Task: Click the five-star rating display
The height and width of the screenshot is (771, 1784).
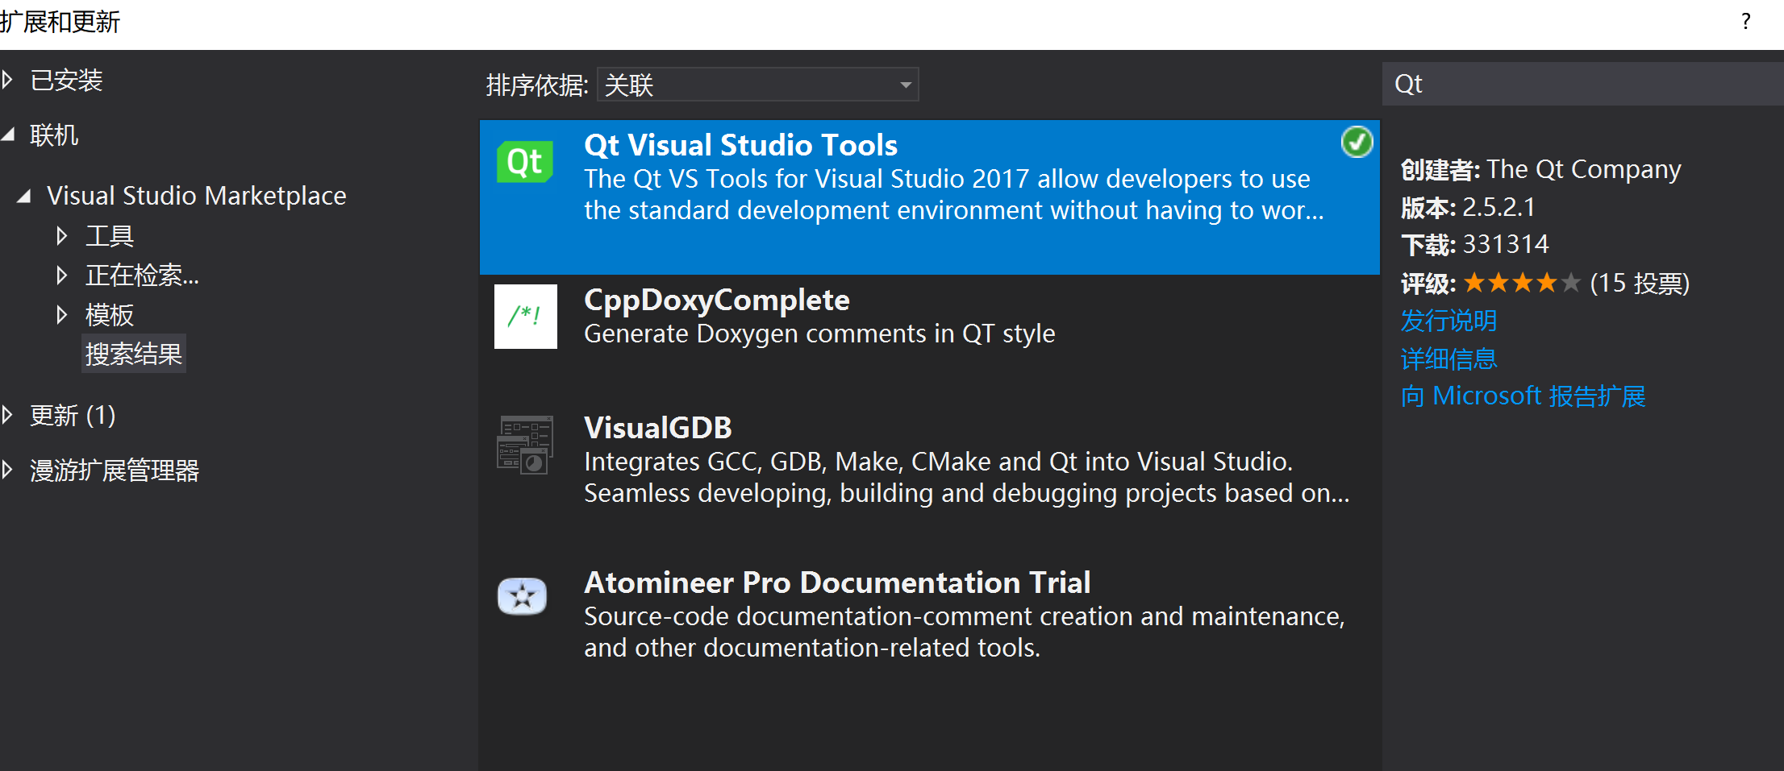Action: (x=1522, y=283)
